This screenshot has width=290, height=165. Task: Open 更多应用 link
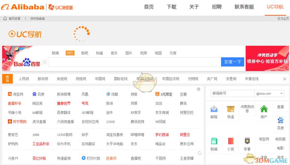tap(187, 144)
